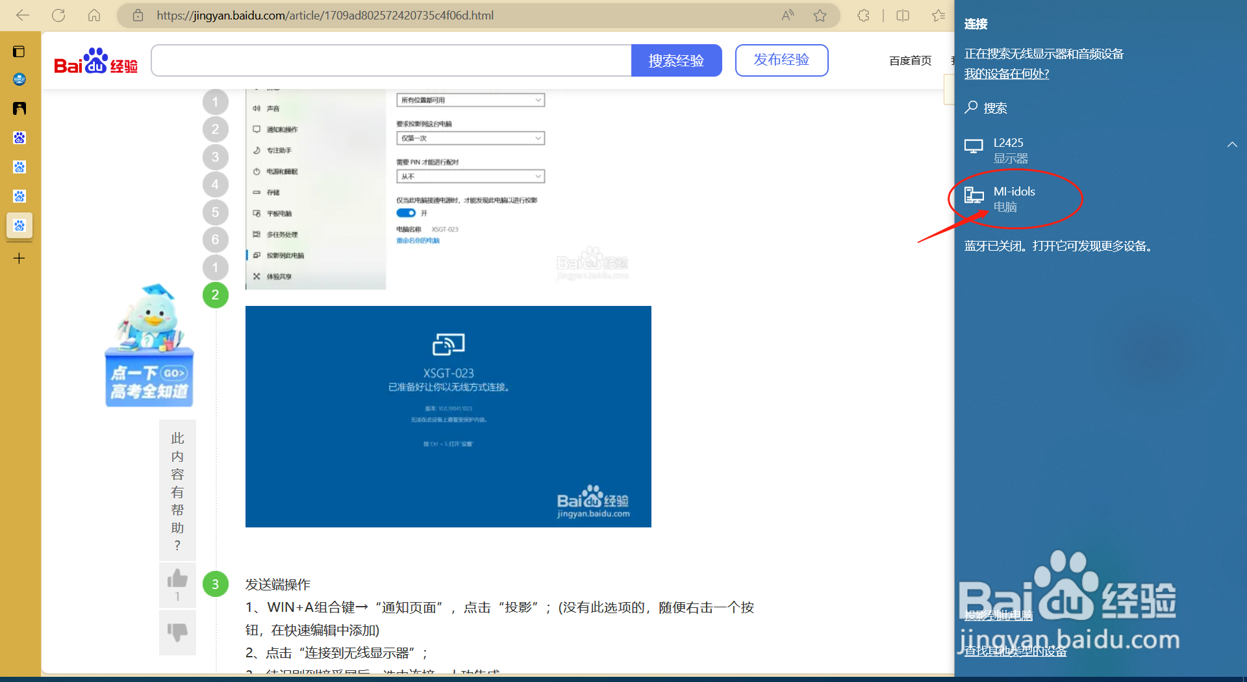
Task: Click the L2425 monitor icon
Action: [974, 146]
